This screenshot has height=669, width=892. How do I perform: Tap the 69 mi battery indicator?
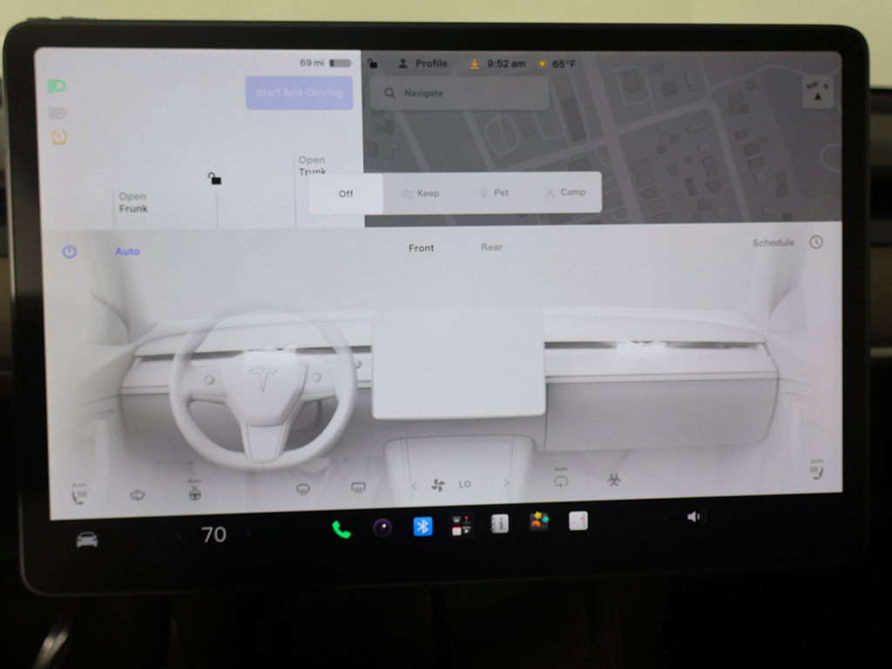pos(326,63)
